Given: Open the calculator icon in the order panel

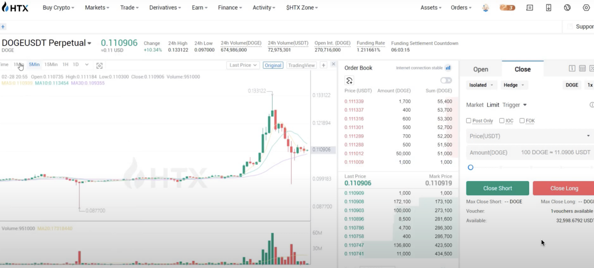Looking at the screenshot, I should pos(582,68).
